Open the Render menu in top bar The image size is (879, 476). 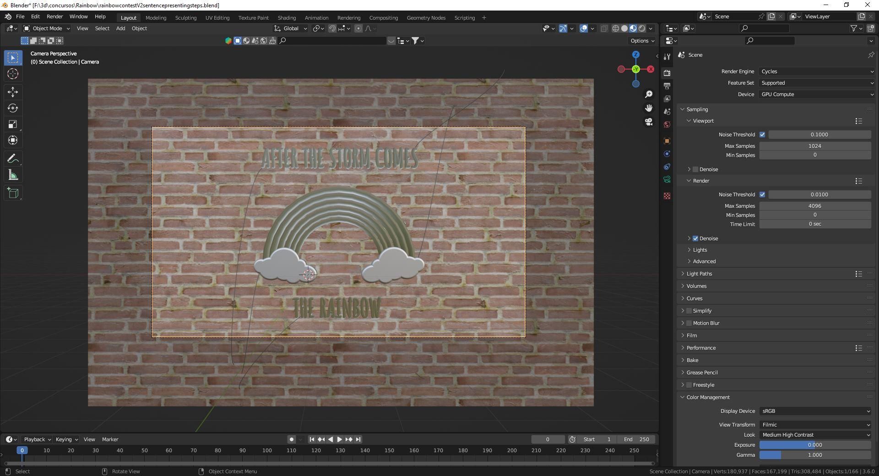(54, 16)
